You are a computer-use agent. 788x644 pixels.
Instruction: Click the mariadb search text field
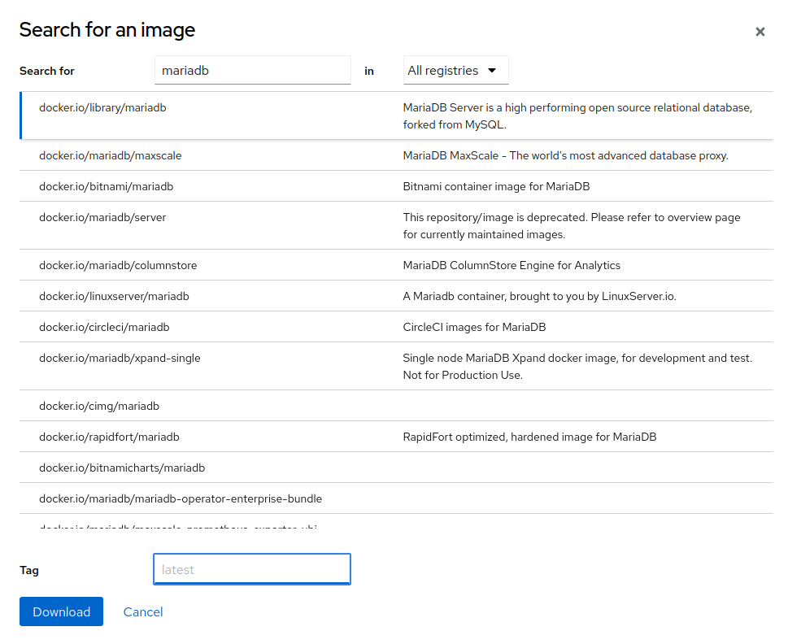click(x=252, y=71)
